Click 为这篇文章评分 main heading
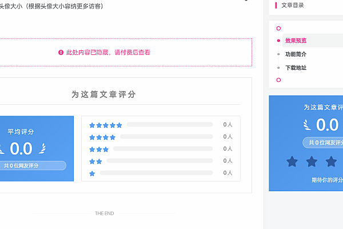Image resolution: width=343 pixels, height=229 pixels. pos(103,94)
